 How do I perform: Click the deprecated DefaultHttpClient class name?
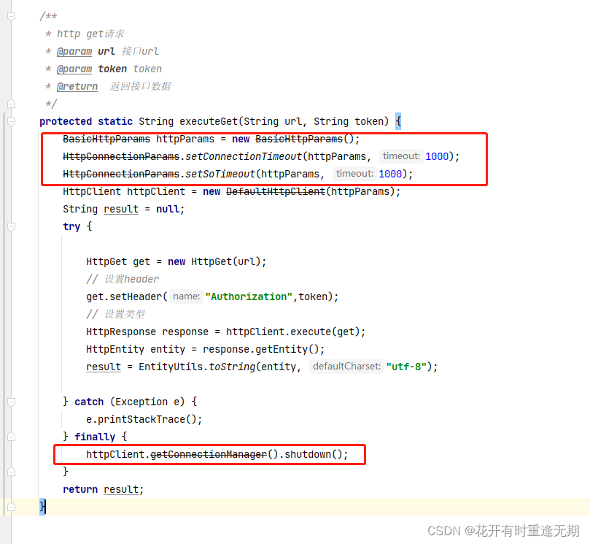pos(276,191)
